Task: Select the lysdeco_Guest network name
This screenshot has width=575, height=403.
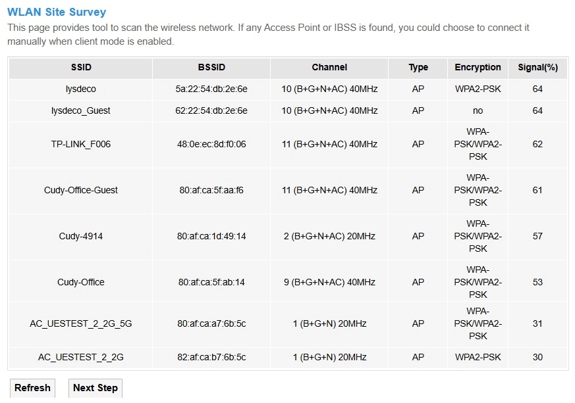Action: 81,110
